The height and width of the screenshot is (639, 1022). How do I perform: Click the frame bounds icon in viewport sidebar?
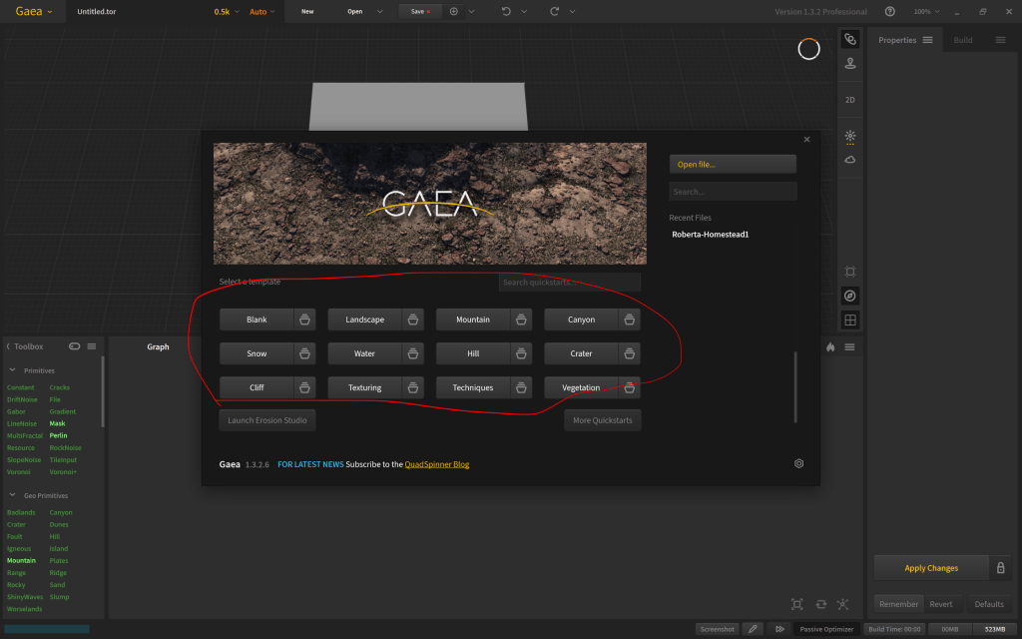tap(850, 272)
